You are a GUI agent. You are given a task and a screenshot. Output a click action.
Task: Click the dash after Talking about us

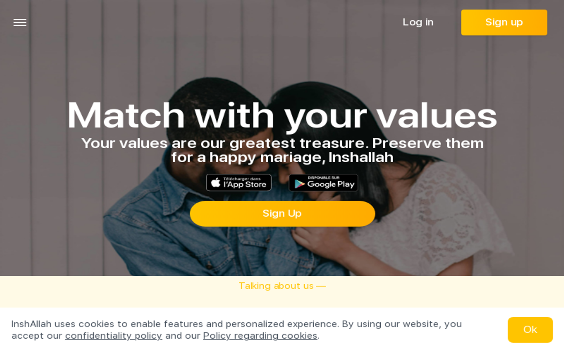[321, 286]
